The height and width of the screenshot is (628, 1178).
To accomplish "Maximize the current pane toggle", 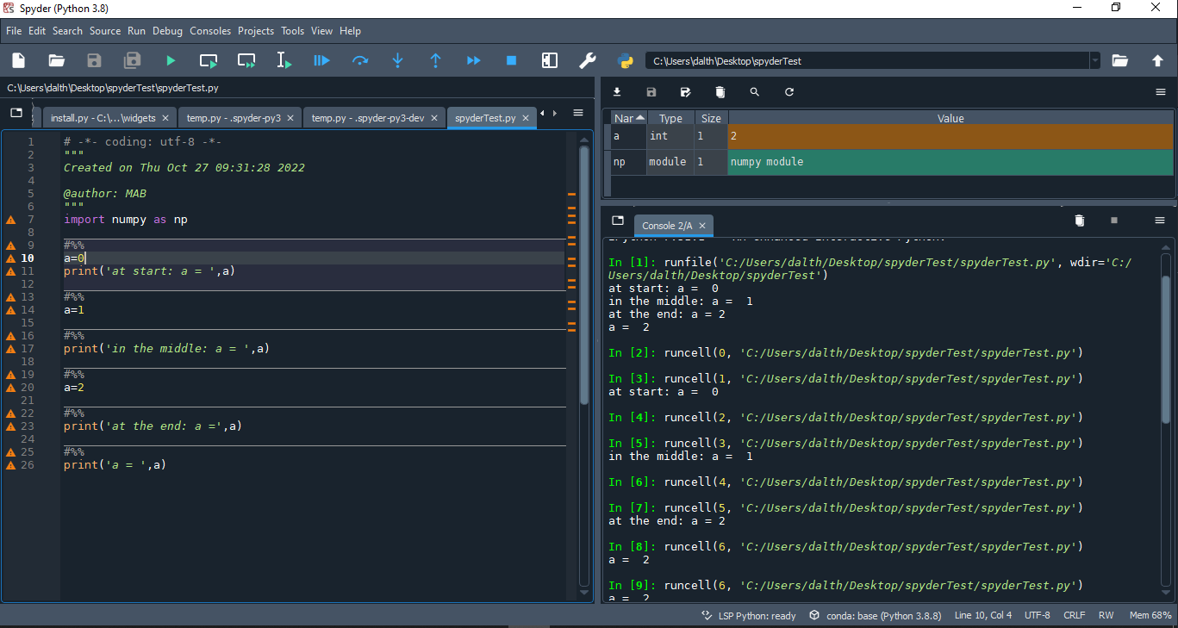I will point(549,60).
